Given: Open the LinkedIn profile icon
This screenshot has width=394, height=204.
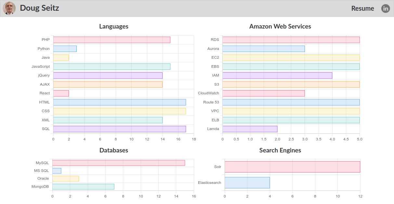Looking at the screenshot, I should point(385,8).
